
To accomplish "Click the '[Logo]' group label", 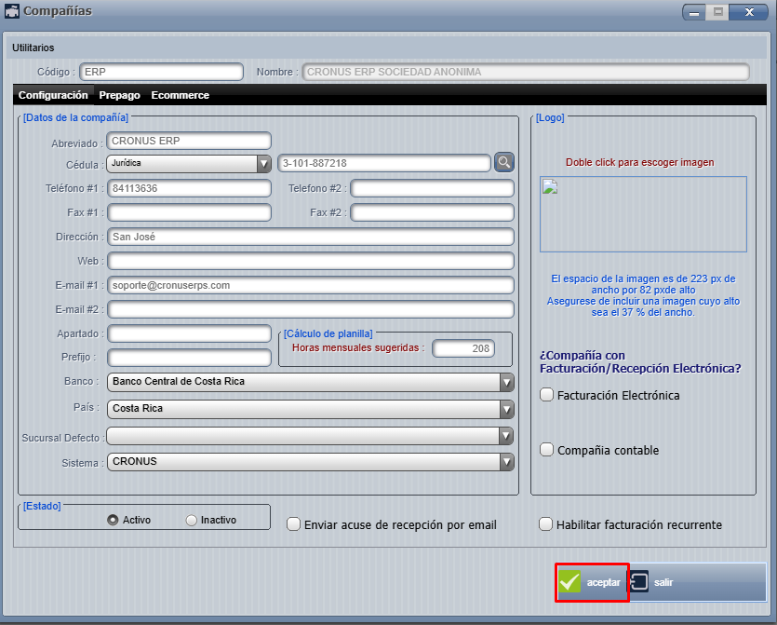I will point(550,117).
